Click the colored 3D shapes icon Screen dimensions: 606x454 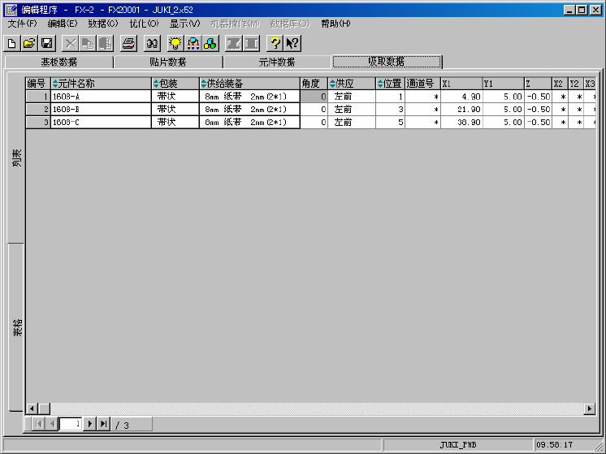[210, 43]
